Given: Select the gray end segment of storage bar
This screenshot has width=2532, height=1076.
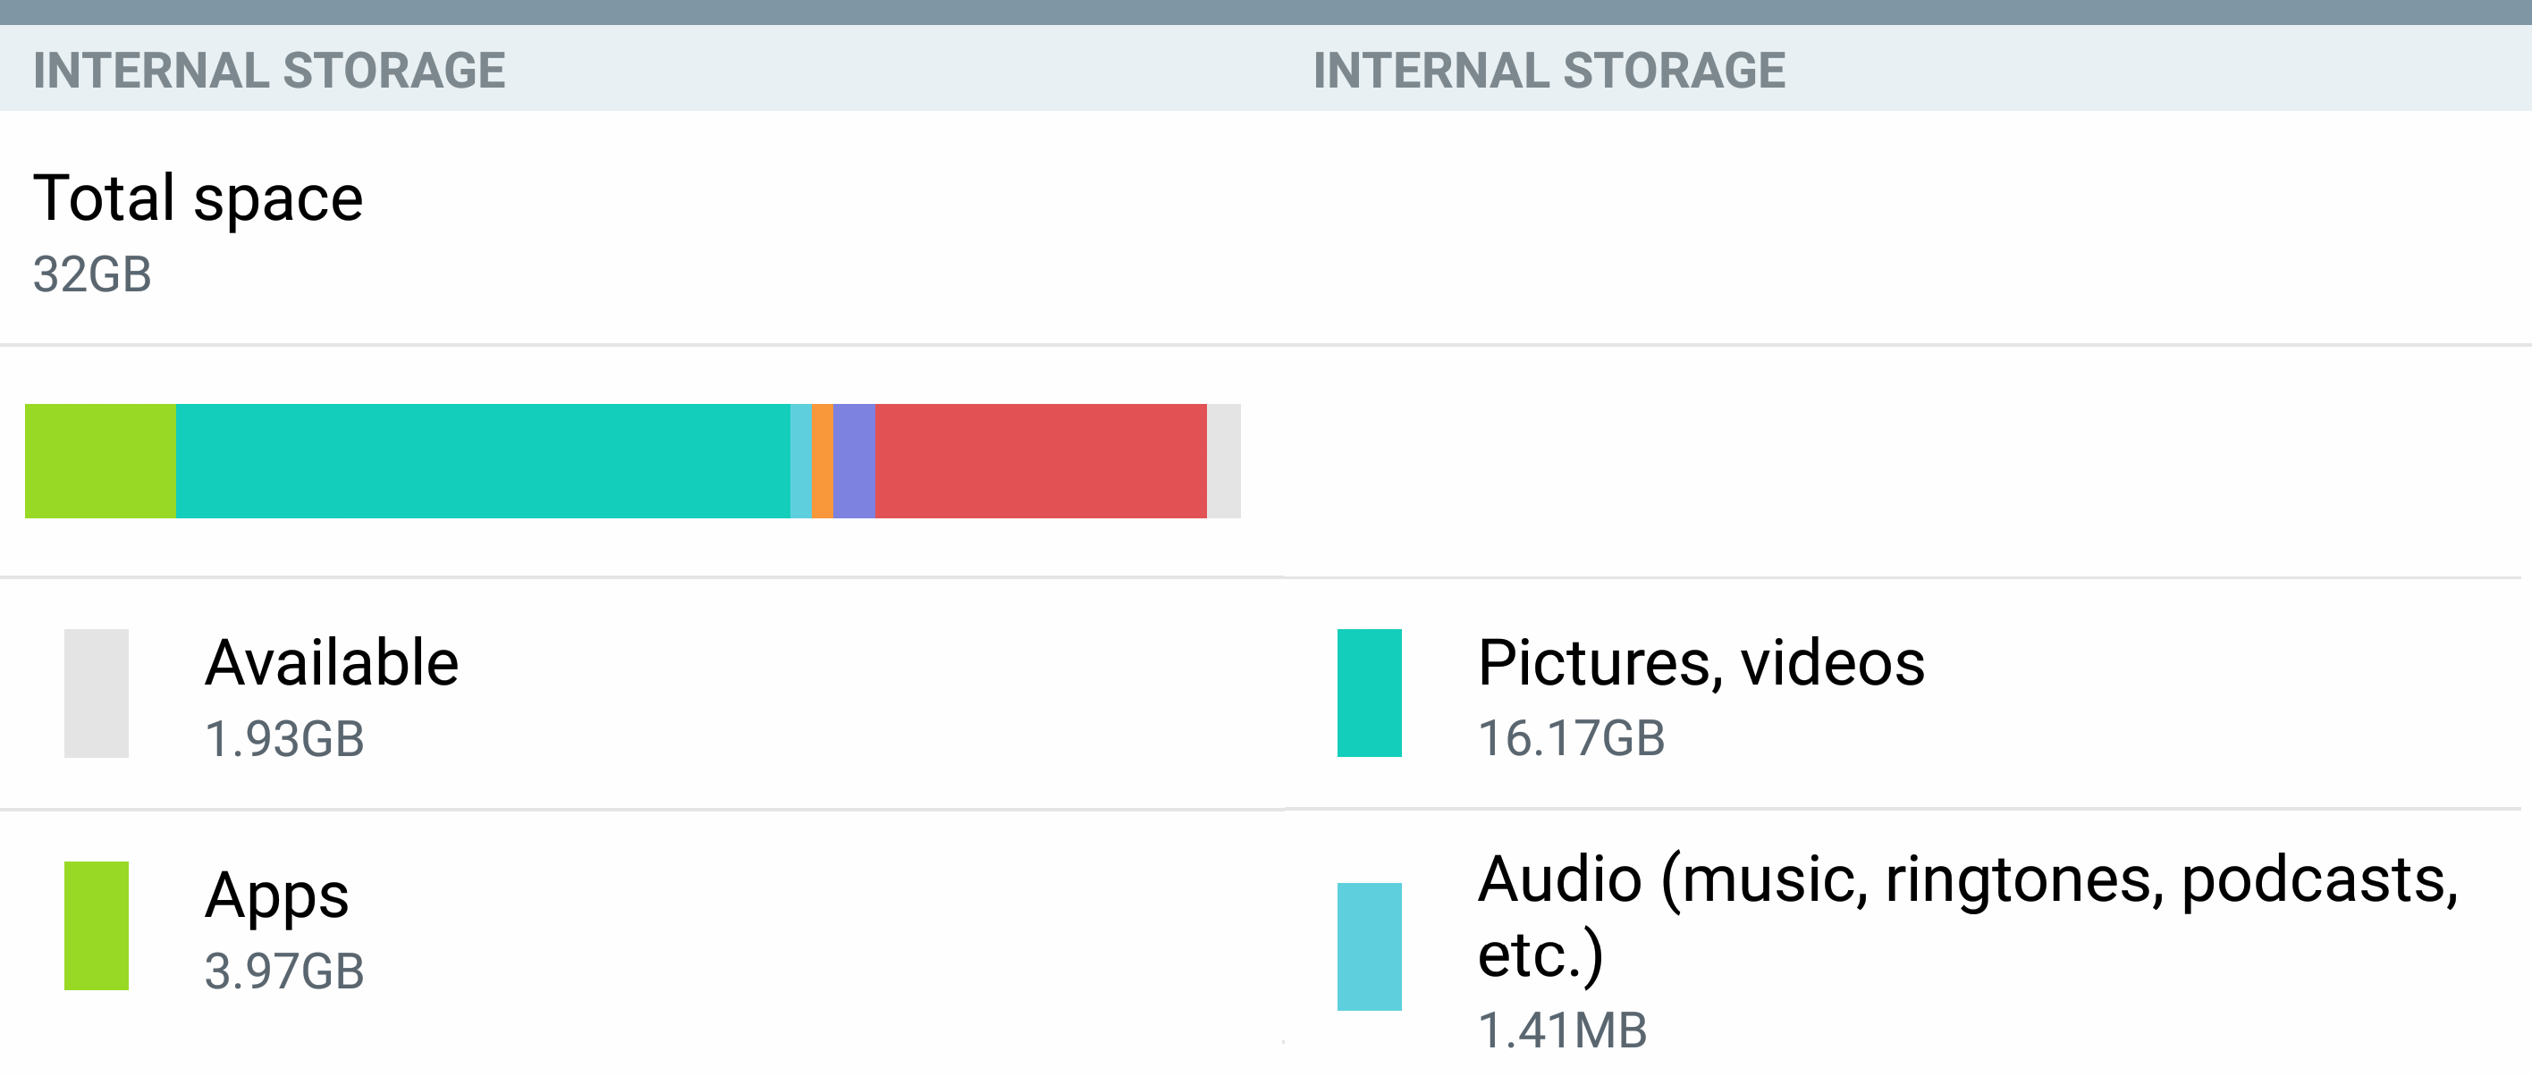Looking at the screenshot, I should pyautogui.click(x=1223, y=461).
